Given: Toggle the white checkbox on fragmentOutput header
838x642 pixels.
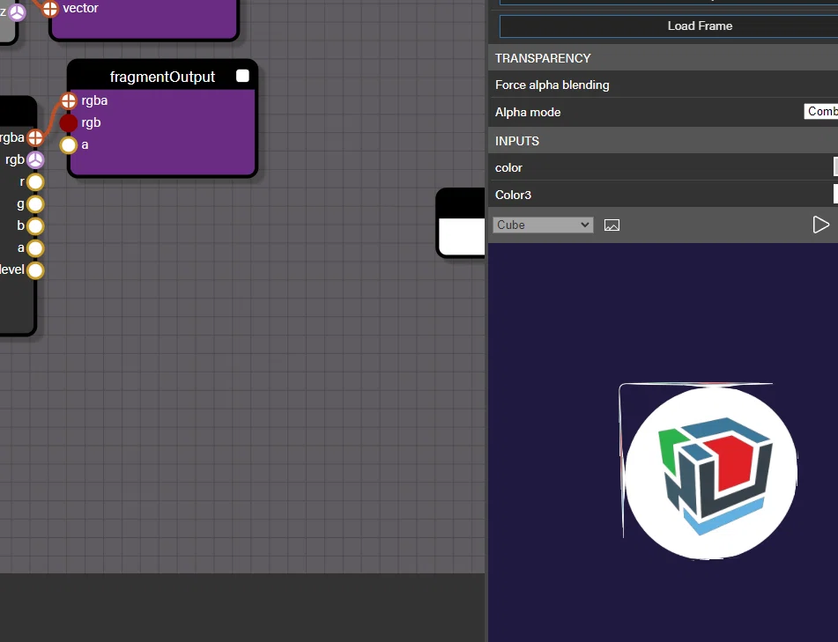Looking at the screenshot, I should [x=242, y=76].
